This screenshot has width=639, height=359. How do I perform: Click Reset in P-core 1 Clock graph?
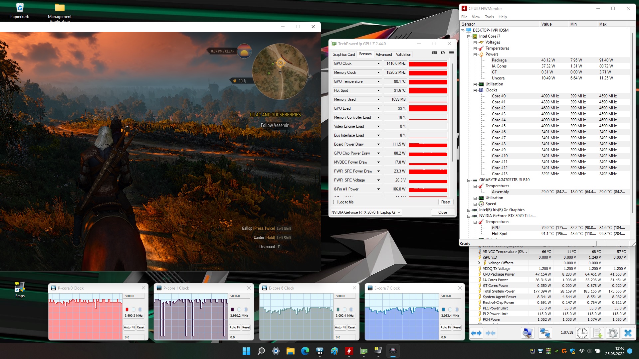(x=246, y=327)
